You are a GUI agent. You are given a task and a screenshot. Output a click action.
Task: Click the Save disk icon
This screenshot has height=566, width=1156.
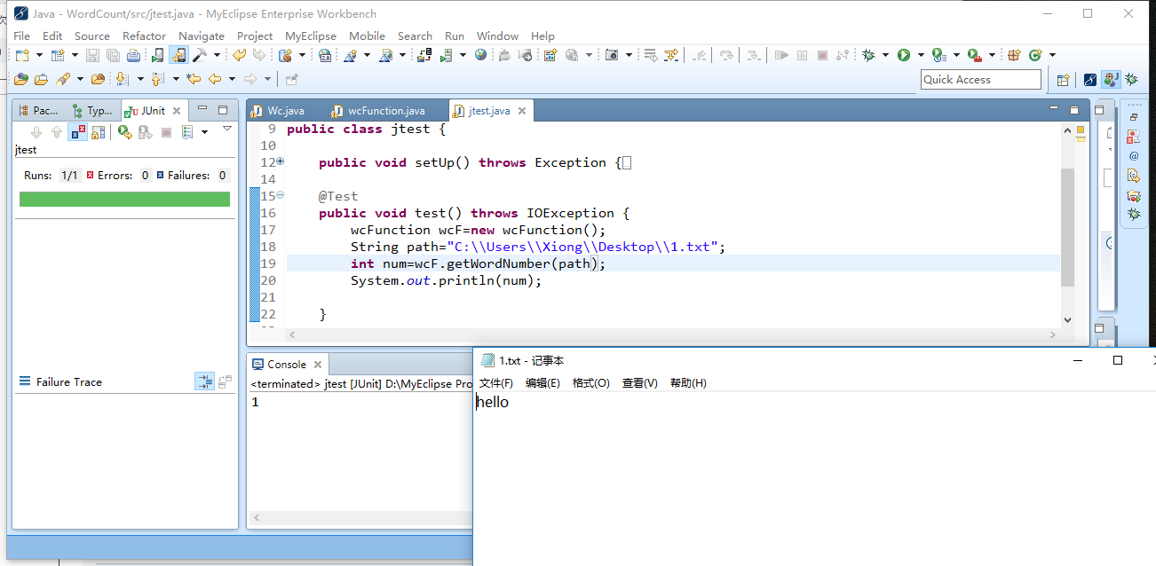click(92, 55)
